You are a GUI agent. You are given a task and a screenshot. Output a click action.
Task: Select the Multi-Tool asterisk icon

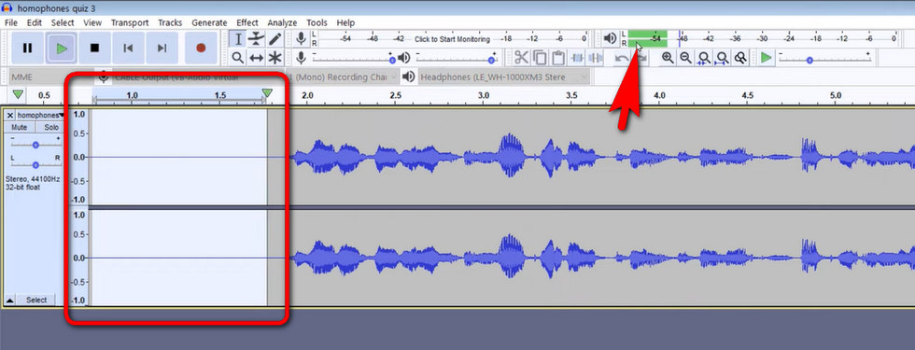coord(274,57)
